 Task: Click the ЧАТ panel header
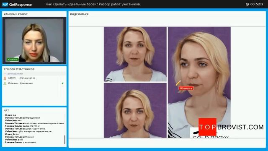(6, 110)
